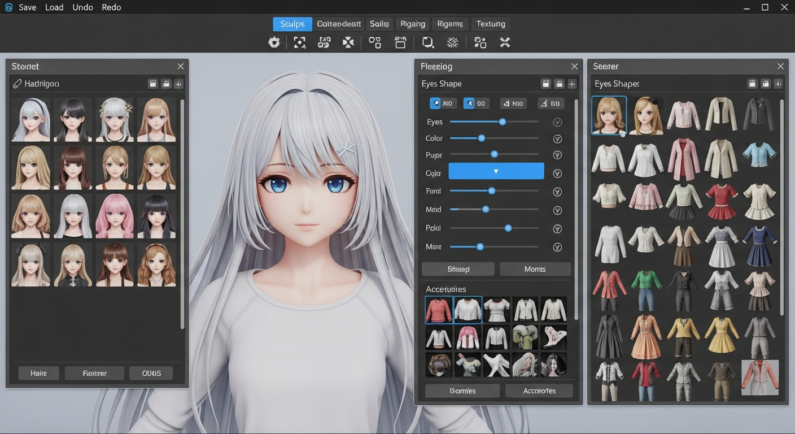Click the plus icon in Seerrer panel header
The width and height of the screenshot is (795, 434).
pyautogui.click(x=778, y=84)
